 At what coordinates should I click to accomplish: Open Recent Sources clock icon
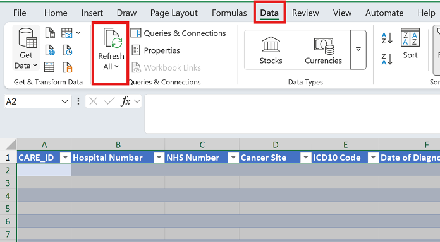click(x=68, y=50)
